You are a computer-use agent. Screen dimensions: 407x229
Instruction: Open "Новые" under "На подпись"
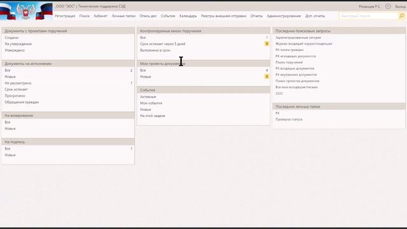10,155
